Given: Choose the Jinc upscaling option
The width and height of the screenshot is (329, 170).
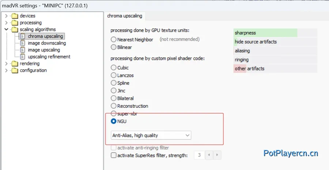Looking at the screenshot, I should pos(114,91).
